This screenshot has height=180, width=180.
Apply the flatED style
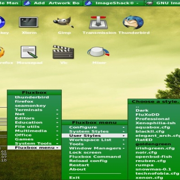154,140
